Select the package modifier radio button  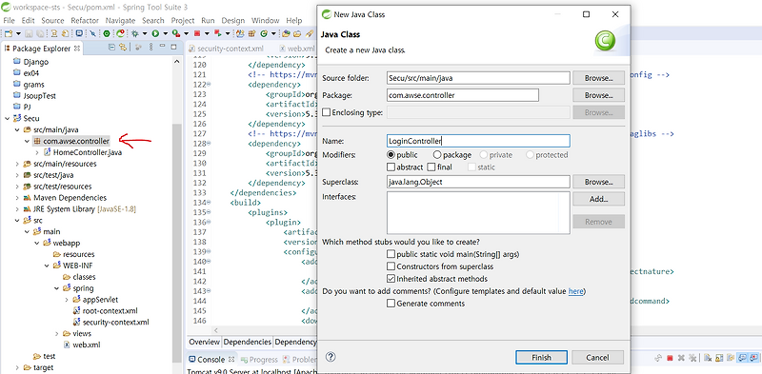coord(437,155)
